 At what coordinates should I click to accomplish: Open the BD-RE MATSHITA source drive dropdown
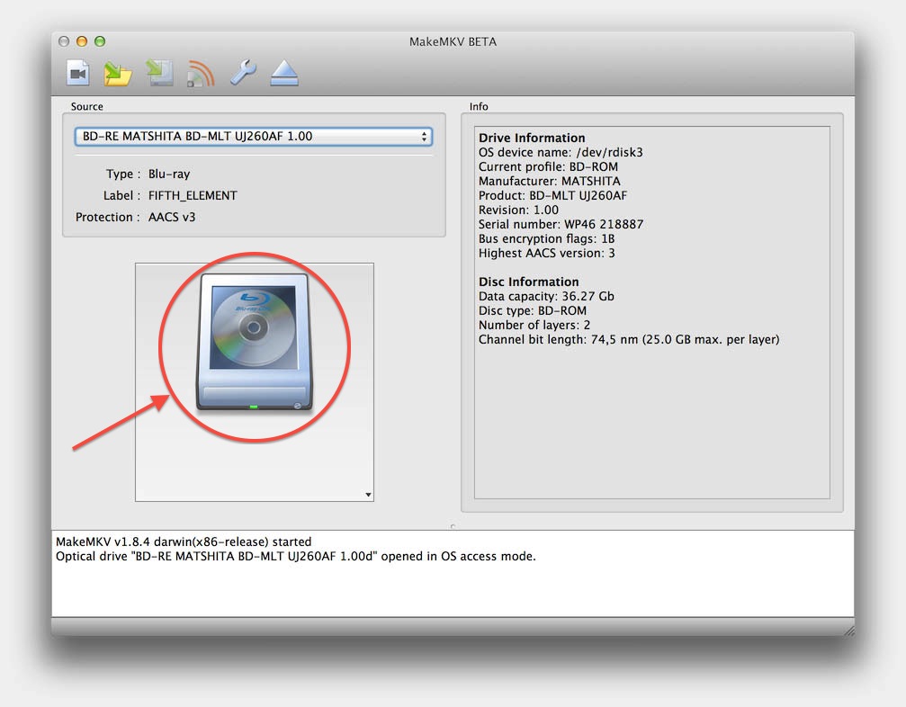[253, 137]
